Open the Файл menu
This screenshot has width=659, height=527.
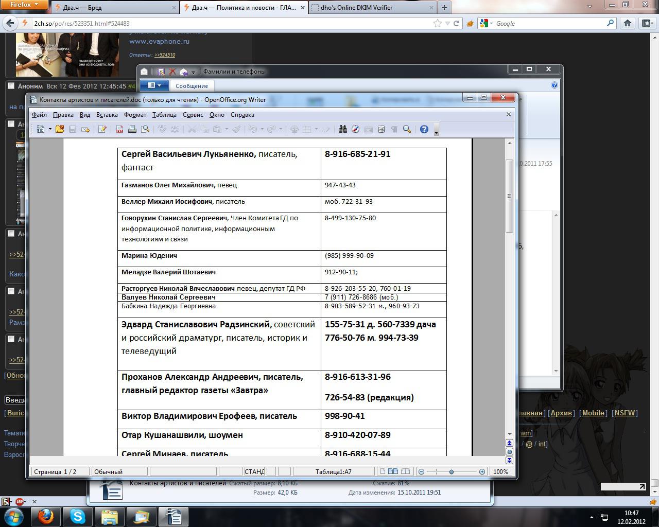point(39,115)
